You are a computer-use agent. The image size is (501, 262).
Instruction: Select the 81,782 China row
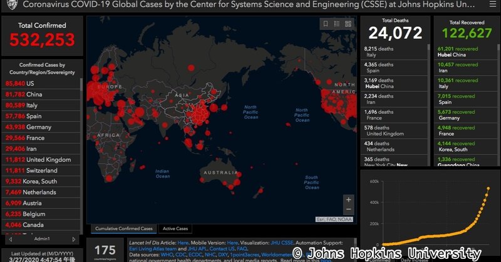41,94
